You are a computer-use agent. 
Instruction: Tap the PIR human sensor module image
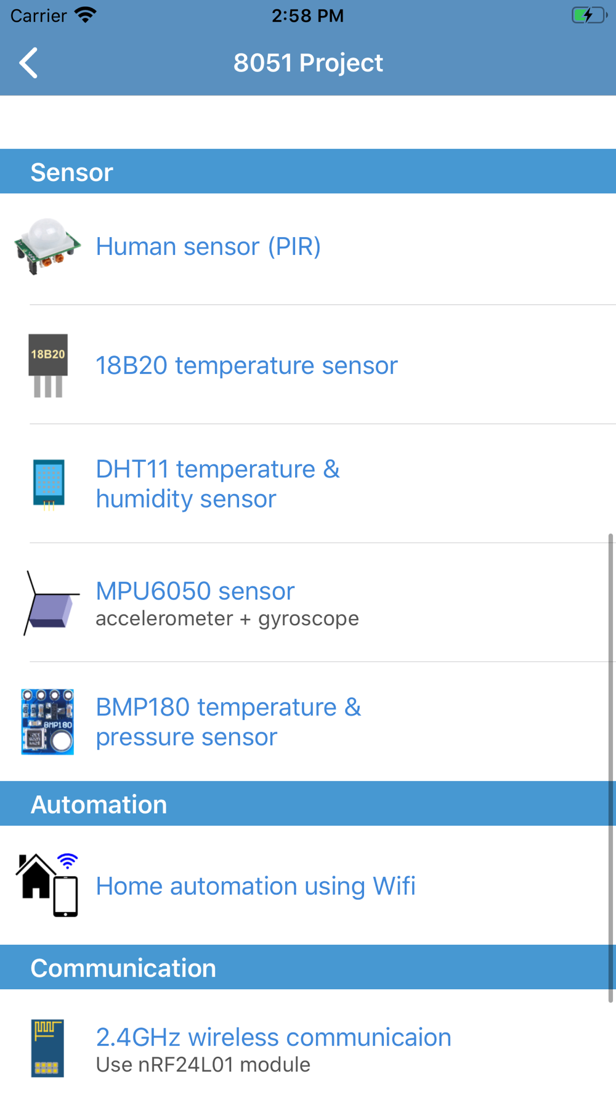(47, 246)
